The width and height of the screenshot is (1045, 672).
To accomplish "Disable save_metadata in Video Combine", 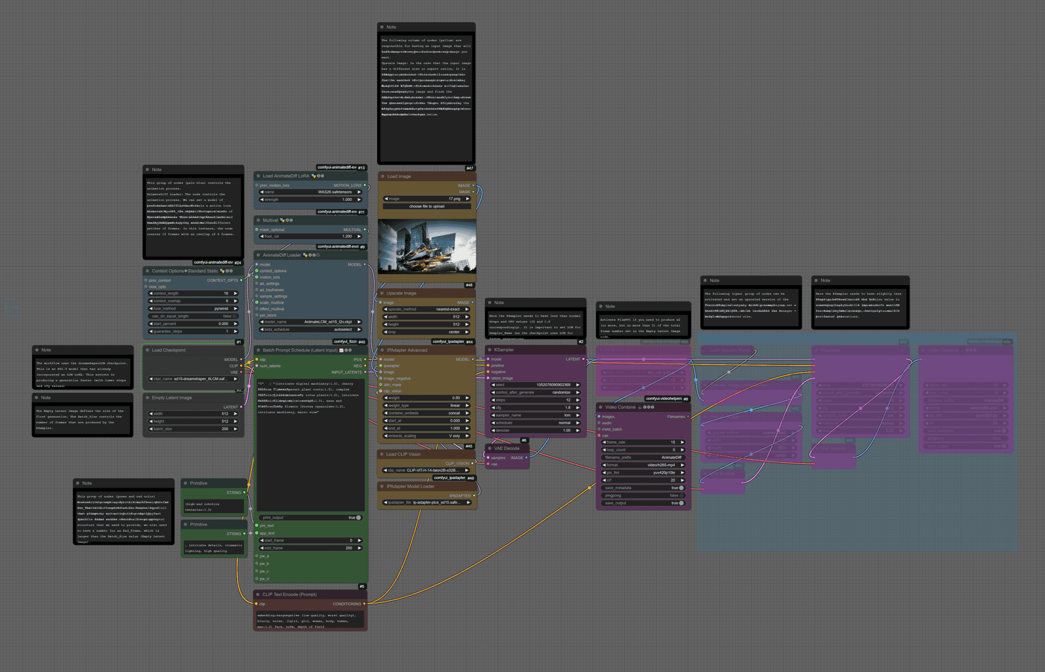I will tap(681, 488).
